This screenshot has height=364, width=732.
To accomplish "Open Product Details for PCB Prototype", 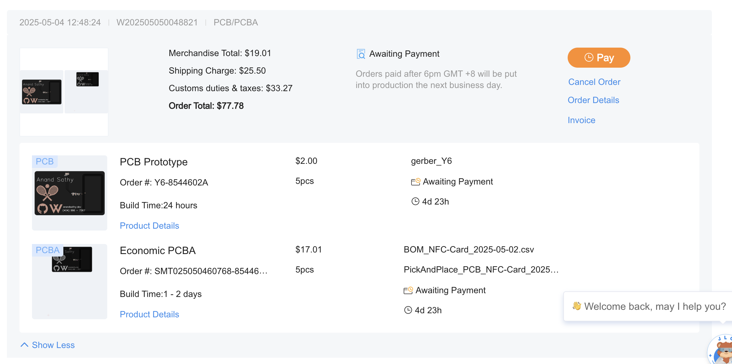I will tap(149, 226).
